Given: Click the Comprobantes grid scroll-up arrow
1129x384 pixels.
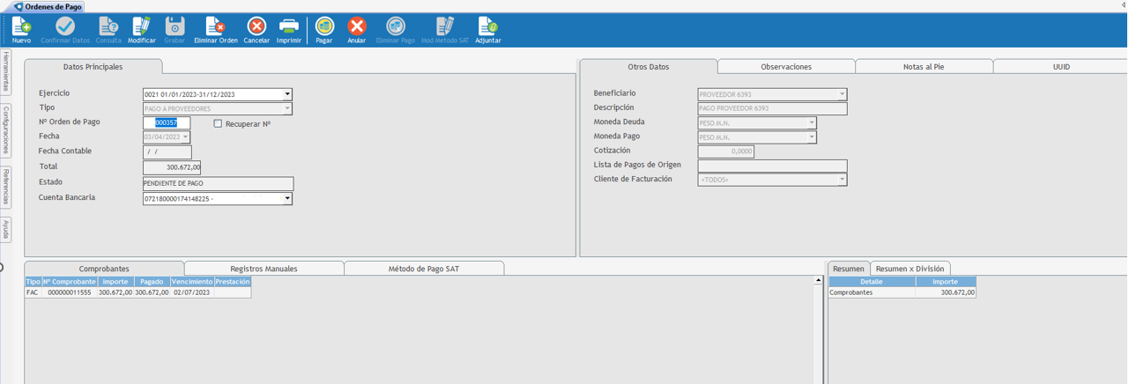Looking at the screenshot, I should 819,280.
